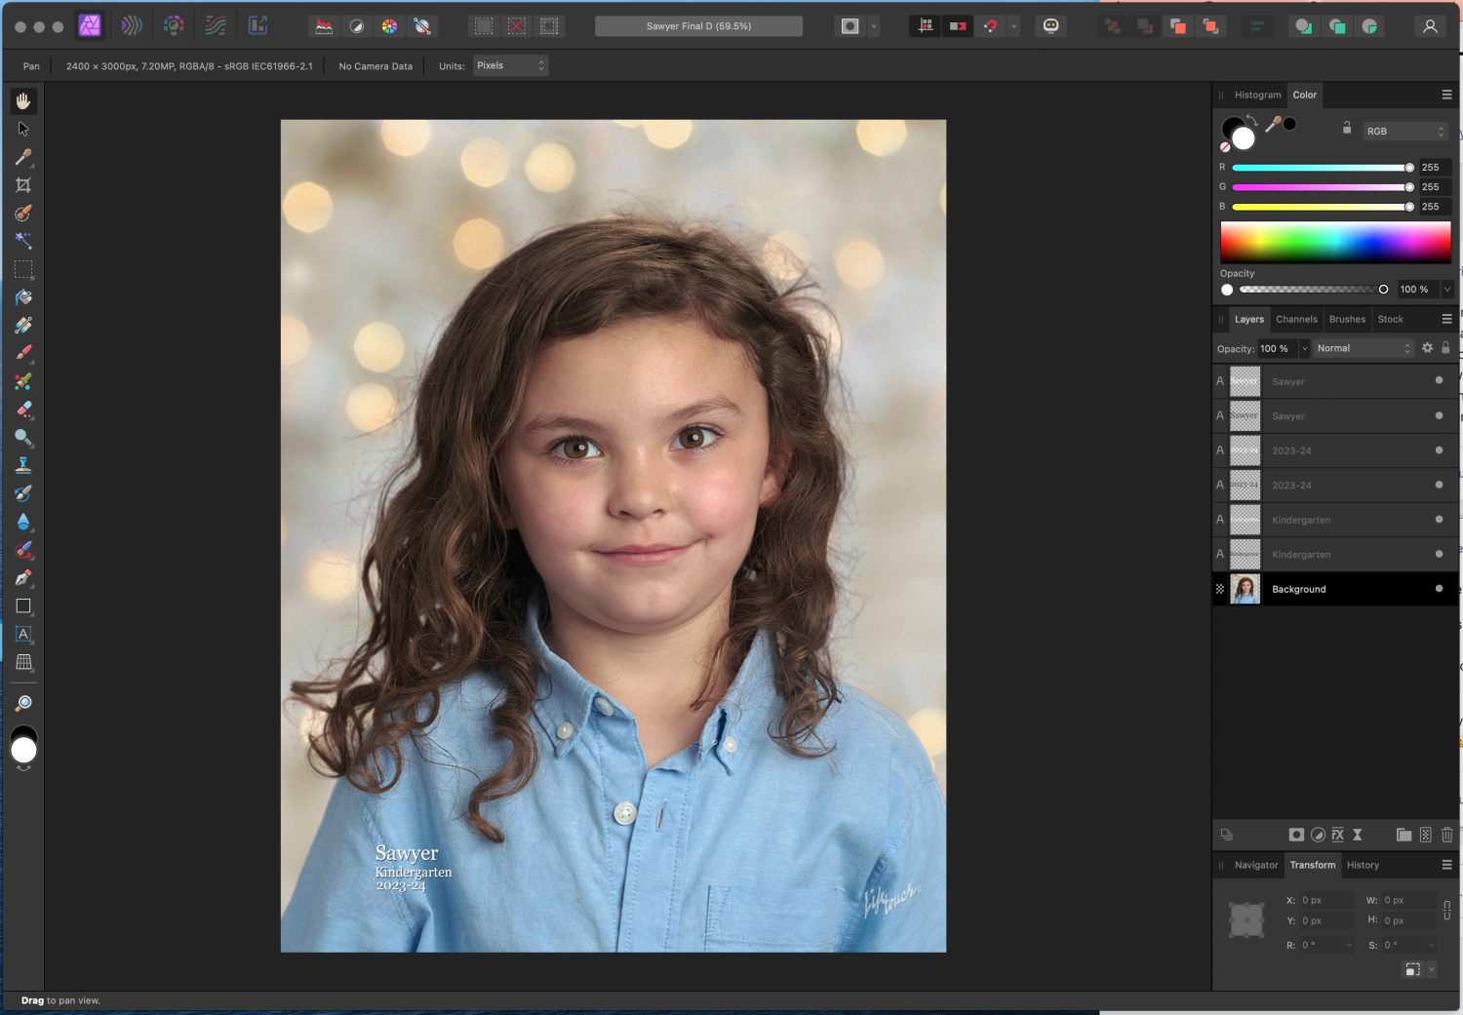Open the Export Persona
1463x1015 pixels.
pos(257,26)
